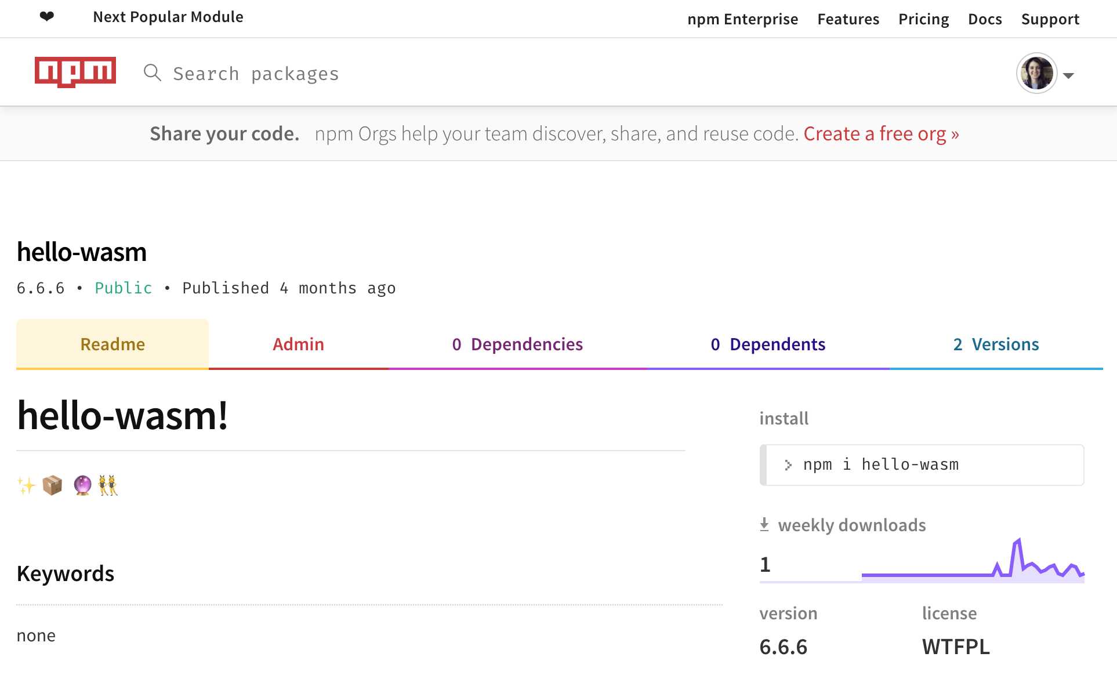Screen dimensions: 1117x675
Task: Click the WTFPL license value
Action: tap(956, 647)
